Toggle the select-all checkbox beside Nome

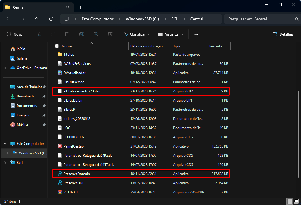click(57, 46)
